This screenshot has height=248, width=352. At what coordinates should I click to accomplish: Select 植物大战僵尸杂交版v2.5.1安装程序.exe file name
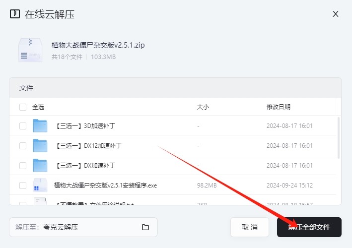(x=106, y=186)
